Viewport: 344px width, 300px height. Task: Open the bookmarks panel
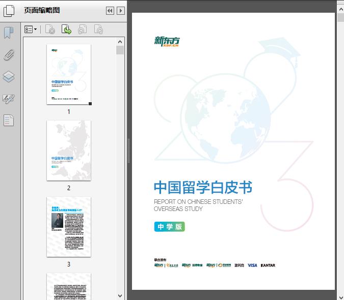[9, 33]
